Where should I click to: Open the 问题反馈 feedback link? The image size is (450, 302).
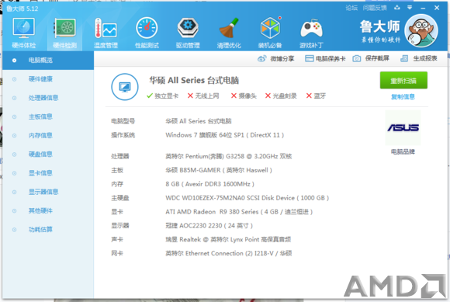click(x=375, y=8)
